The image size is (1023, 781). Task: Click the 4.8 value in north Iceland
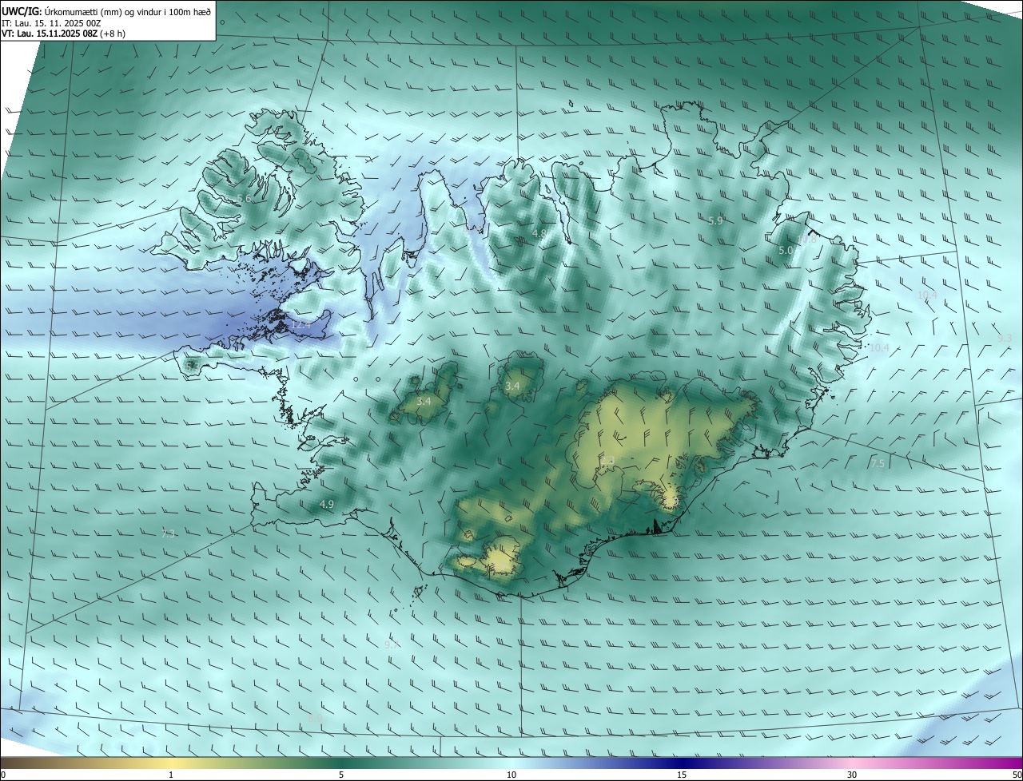[x=539, y=234]
